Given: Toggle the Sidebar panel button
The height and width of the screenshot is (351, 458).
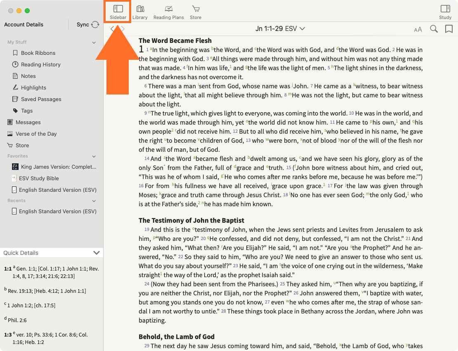Looking at the screenshot, I should (118, 12).
